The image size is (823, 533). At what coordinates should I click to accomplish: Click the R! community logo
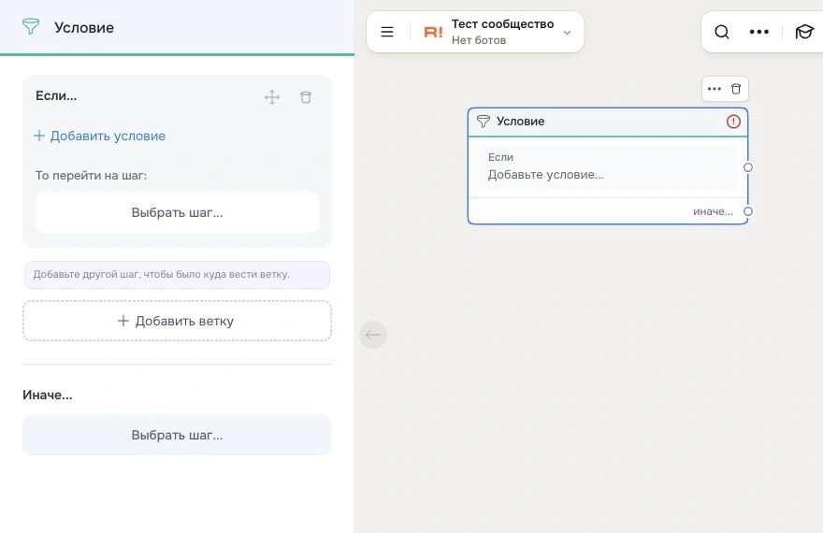pos(434,33)
